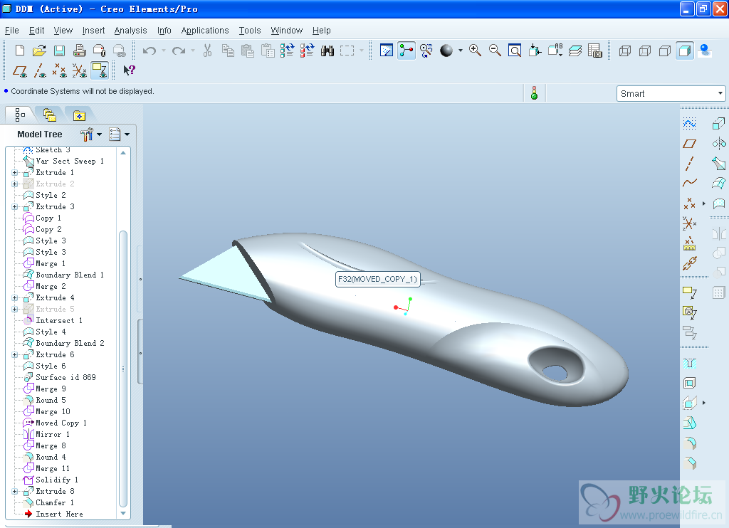Open the Layers icon in the toolbar
This screenshot has height=528, width=729.
575,51
